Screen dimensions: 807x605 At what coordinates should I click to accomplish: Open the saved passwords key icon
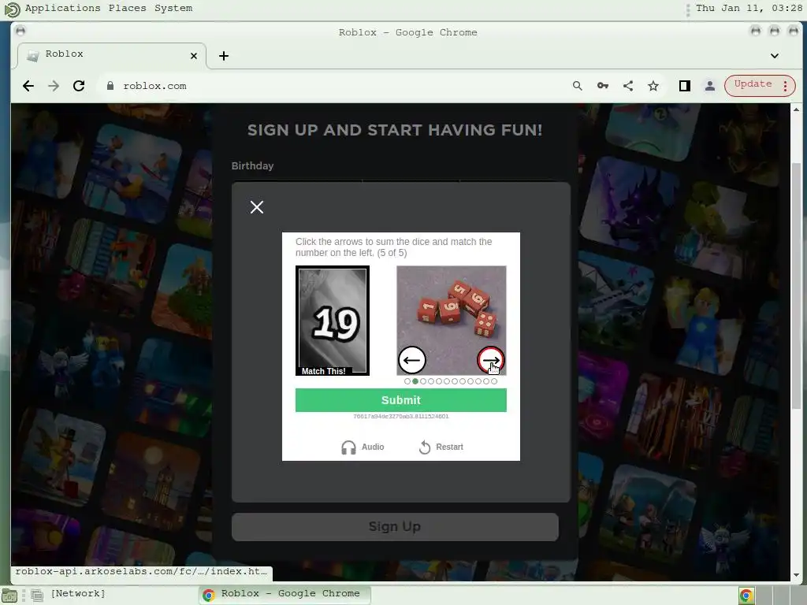click(603, 86)
